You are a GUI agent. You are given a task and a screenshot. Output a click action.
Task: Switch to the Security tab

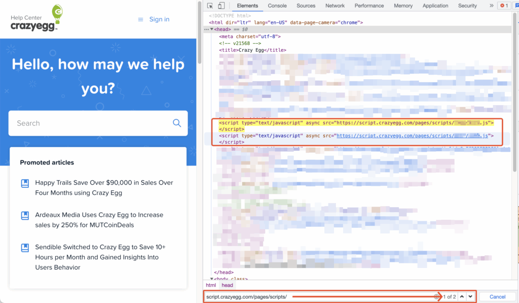(x=467, y=6)
